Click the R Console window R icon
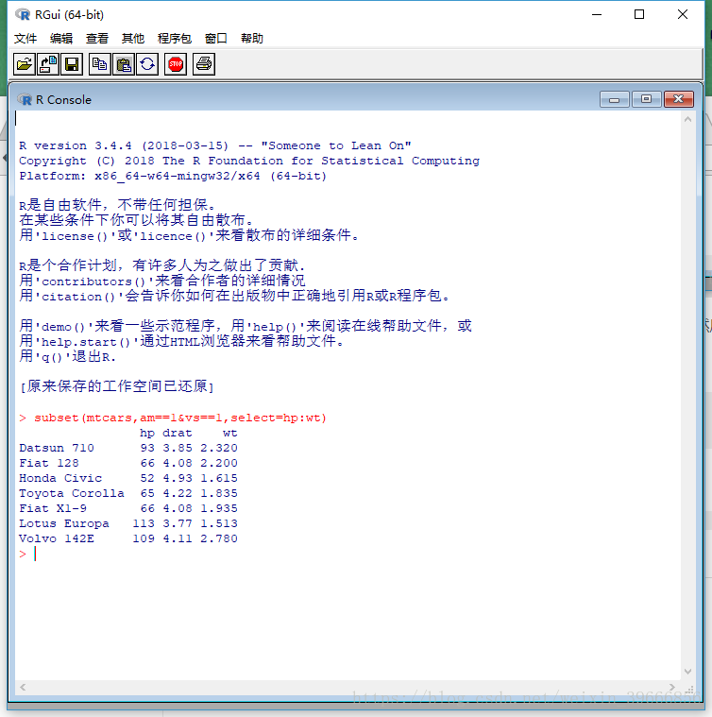Image resolution: width=712 pixels, height=717 pixels. 25,100
